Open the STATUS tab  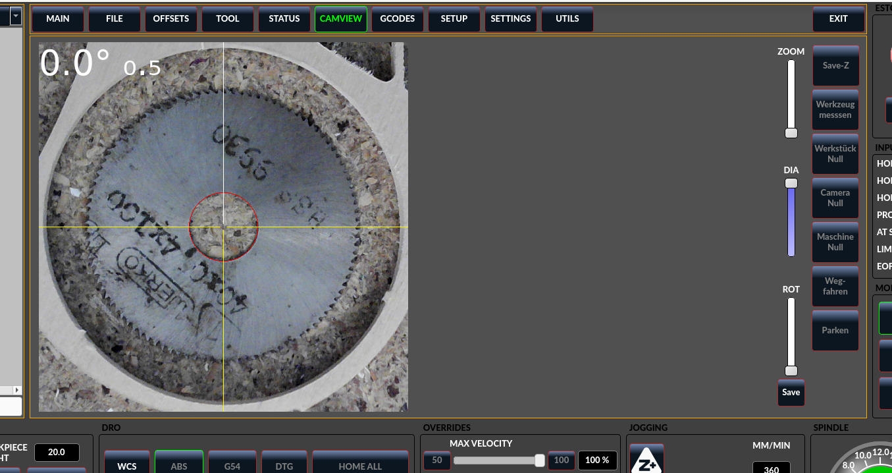[284, 19]
